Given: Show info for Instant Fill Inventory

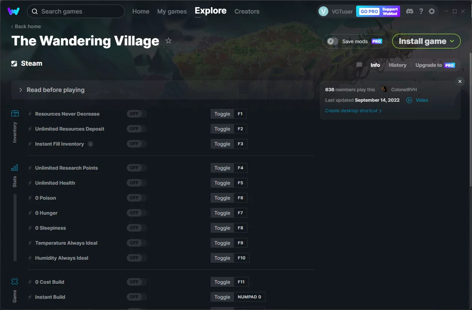Looking at the screenshot, I should point(90,144).
